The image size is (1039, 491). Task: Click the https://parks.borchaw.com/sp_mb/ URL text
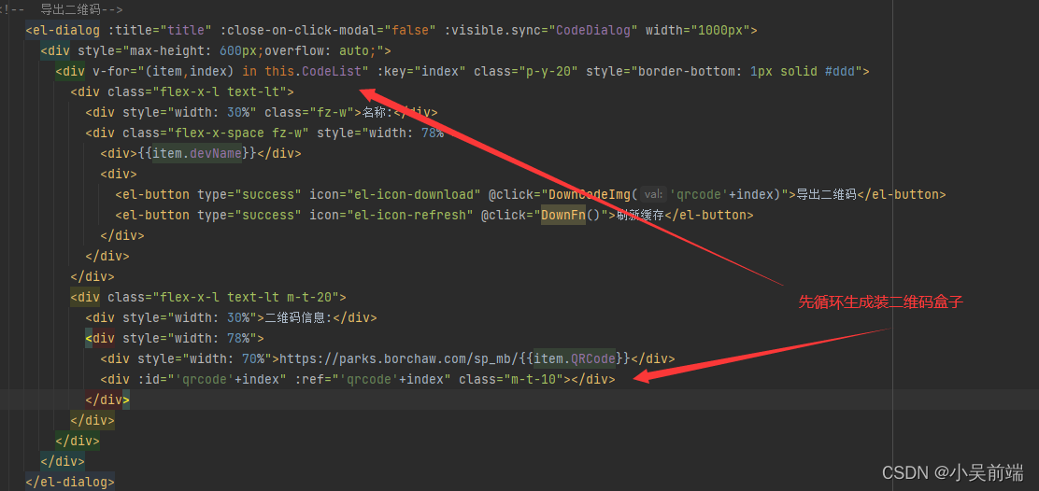pyautogui.click(x=399, y=358)
